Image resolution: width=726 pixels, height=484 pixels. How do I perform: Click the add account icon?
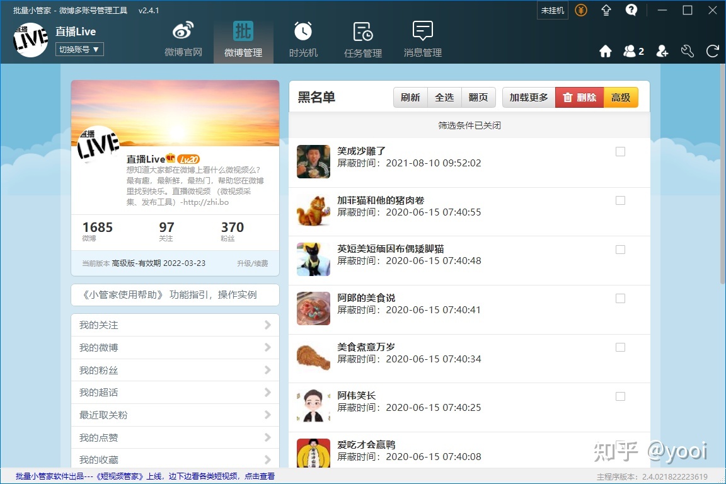662,51
